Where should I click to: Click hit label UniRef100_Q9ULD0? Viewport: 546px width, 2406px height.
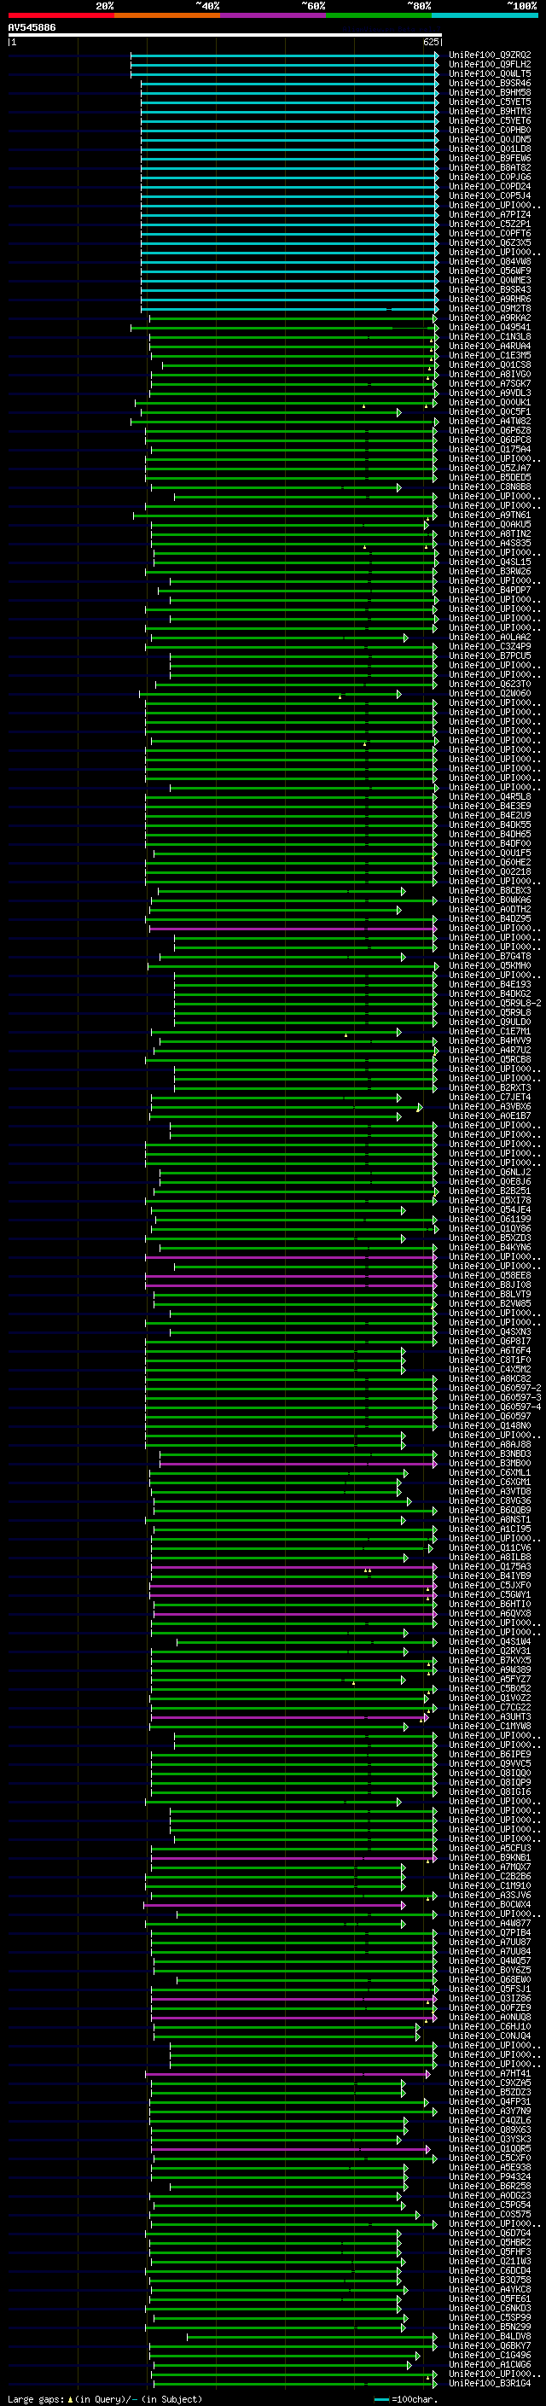click(490, 1022)
